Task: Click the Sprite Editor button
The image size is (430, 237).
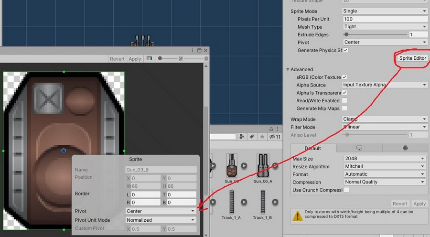Action: (x=412, y=58)
